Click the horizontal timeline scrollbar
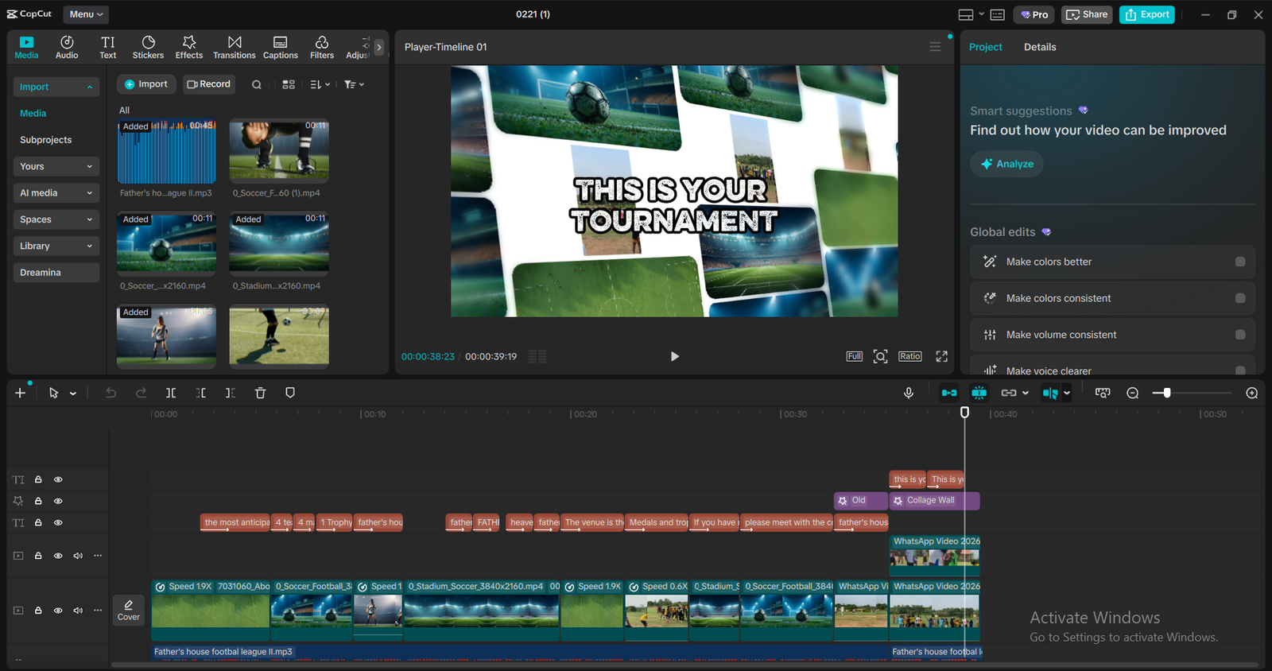 684,665
